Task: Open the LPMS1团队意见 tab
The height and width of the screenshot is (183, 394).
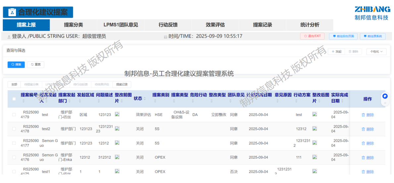Action: tap(121, 25)
